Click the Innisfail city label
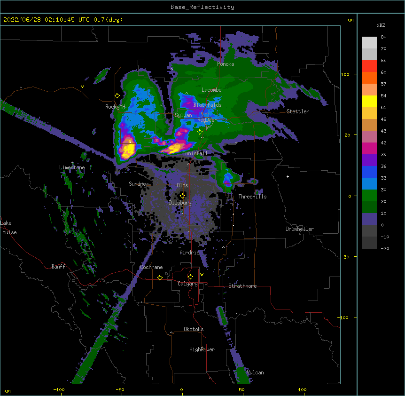Viewport: 405px width, 396px height. coord(195,153)
